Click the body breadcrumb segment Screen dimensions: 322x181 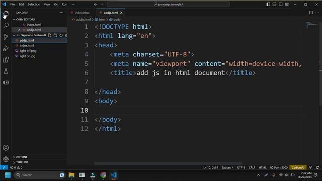tap(117, 20)
